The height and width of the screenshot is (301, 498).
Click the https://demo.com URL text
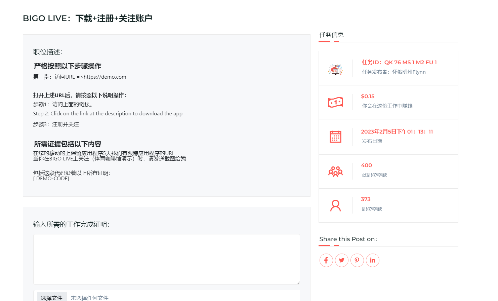(x=105, y=77)
